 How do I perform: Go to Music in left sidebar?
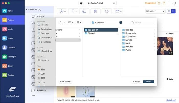click(x=10, y=29)
